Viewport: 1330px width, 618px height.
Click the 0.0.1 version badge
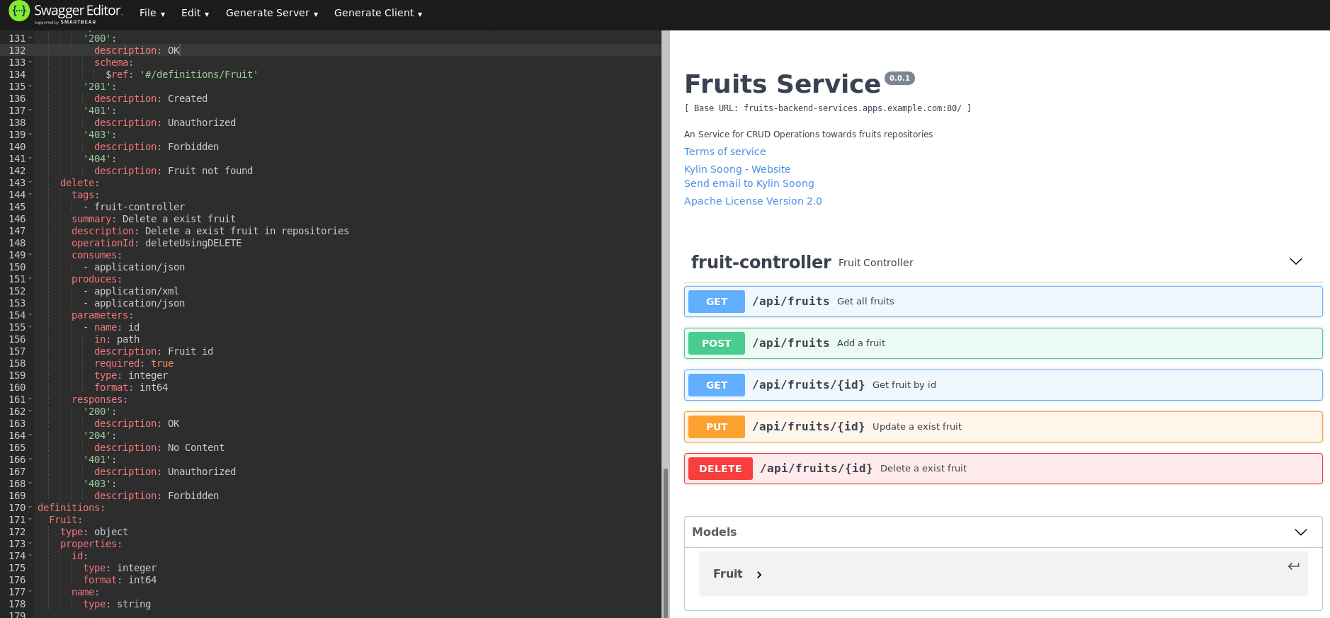pos(899,79)
